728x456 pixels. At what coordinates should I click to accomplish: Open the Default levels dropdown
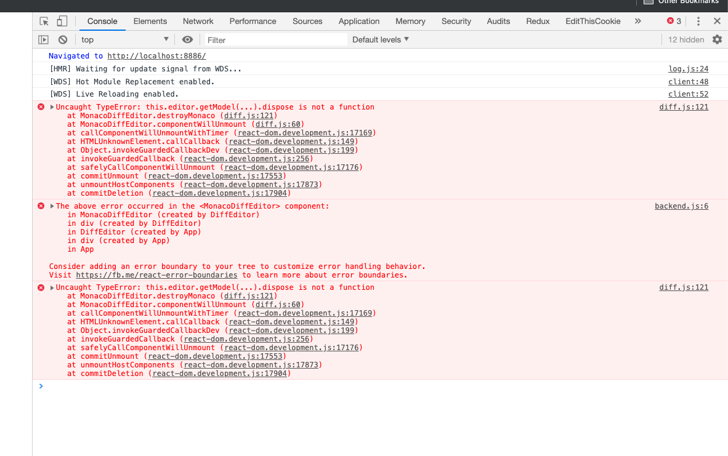tap(380, 40)
